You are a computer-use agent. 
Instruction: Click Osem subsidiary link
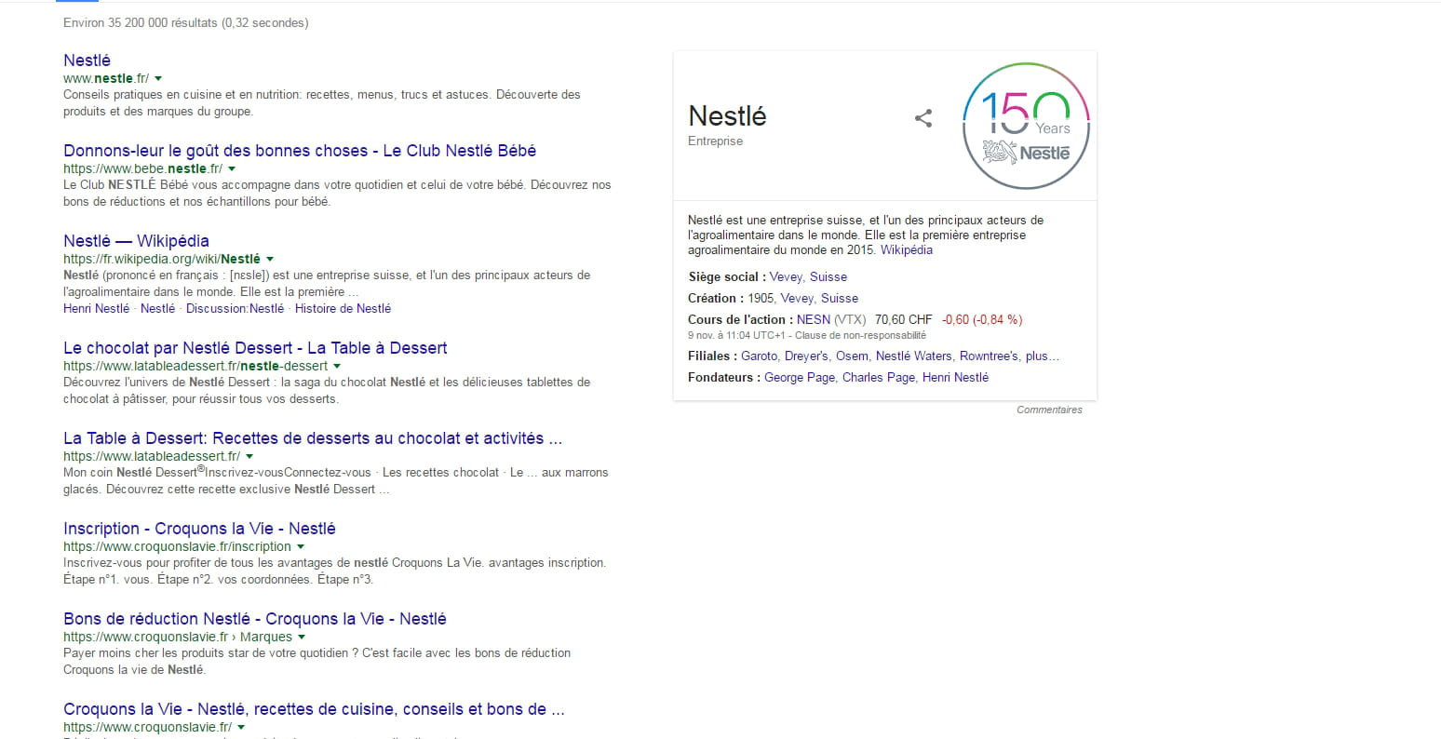(x=852, y=356)
